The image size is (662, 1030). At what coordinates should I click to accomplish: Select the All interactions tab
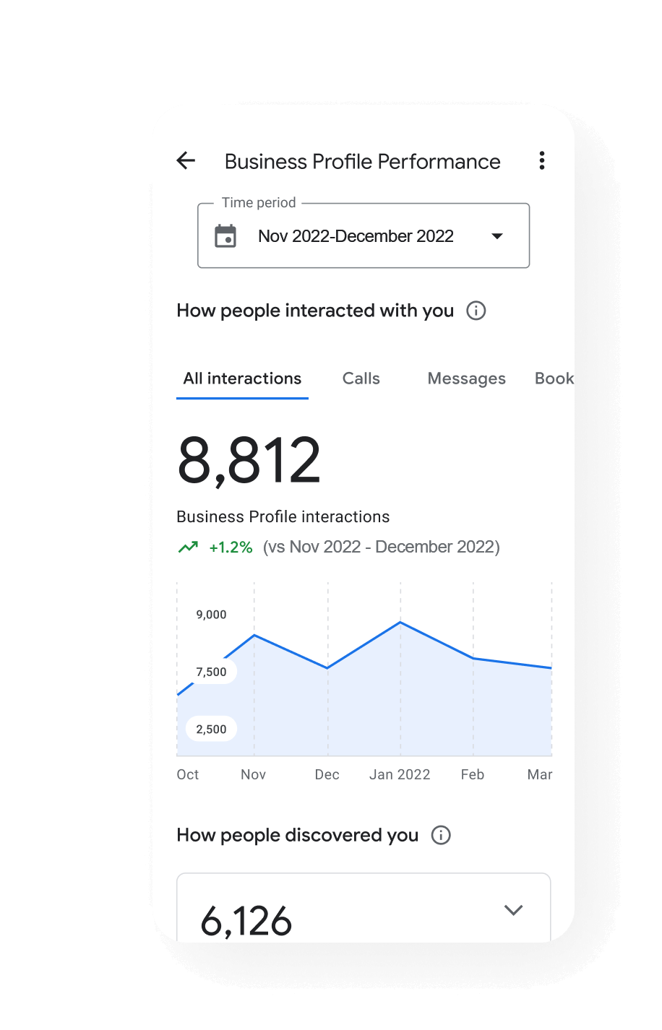242,378
